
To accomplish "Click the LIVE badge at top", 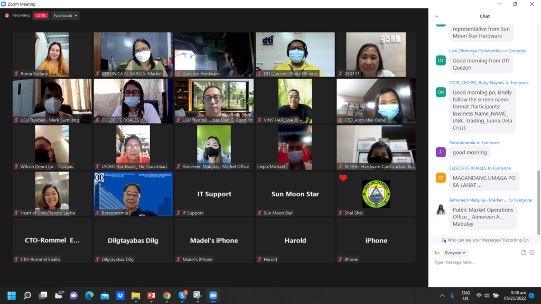I will coord(41,15).
